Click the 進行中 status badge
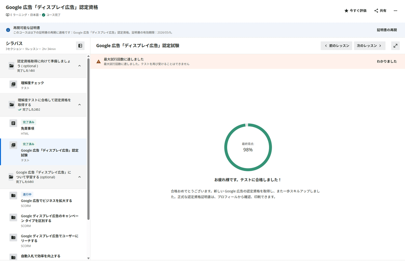The image size is (405, 261). (x=27, y=194)
